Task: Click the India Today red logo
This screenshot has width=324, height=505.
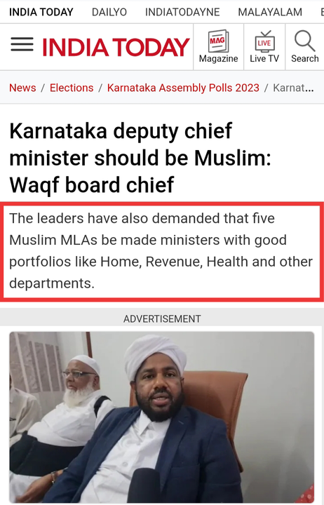Action: pyautogui.click(x=116, y=47)
